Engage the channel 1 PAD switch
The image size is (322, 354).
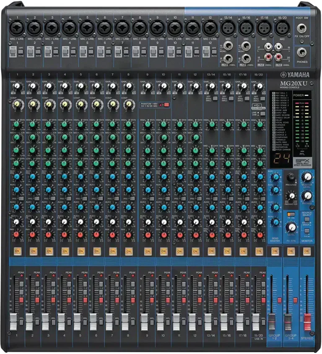click(x=13, y=52)
